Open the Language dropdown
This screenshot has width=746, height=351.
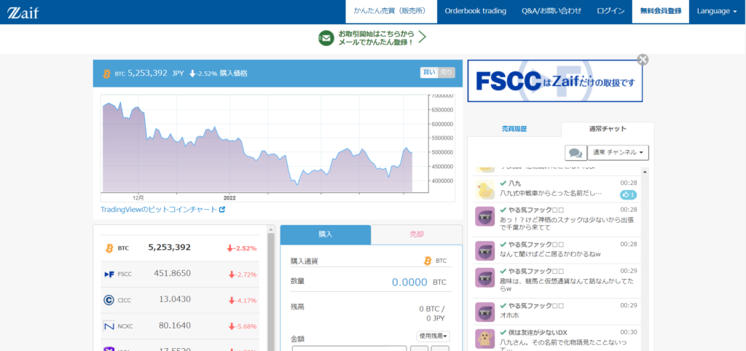coord(717,12)
